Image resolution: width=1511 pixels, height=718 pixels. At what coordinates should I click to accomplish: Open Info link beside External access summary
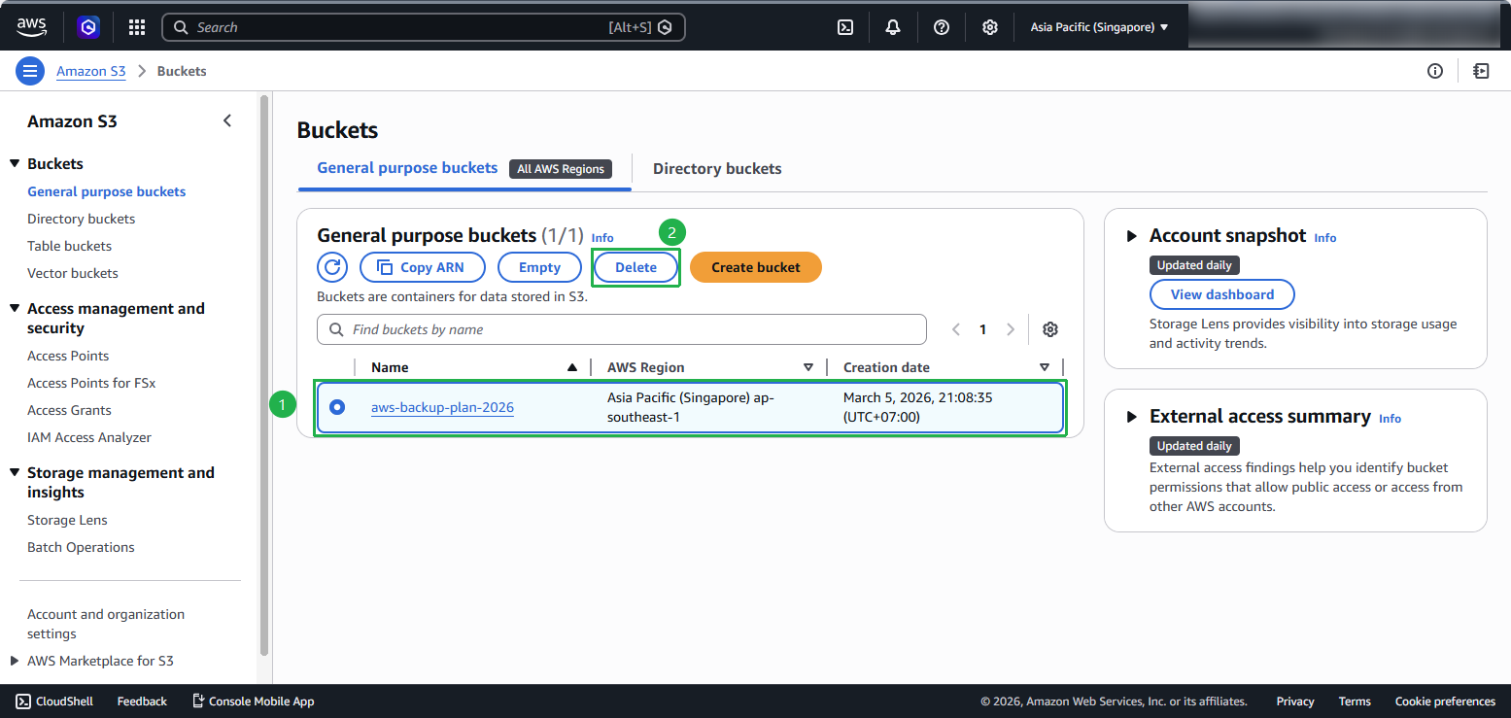1390,419
